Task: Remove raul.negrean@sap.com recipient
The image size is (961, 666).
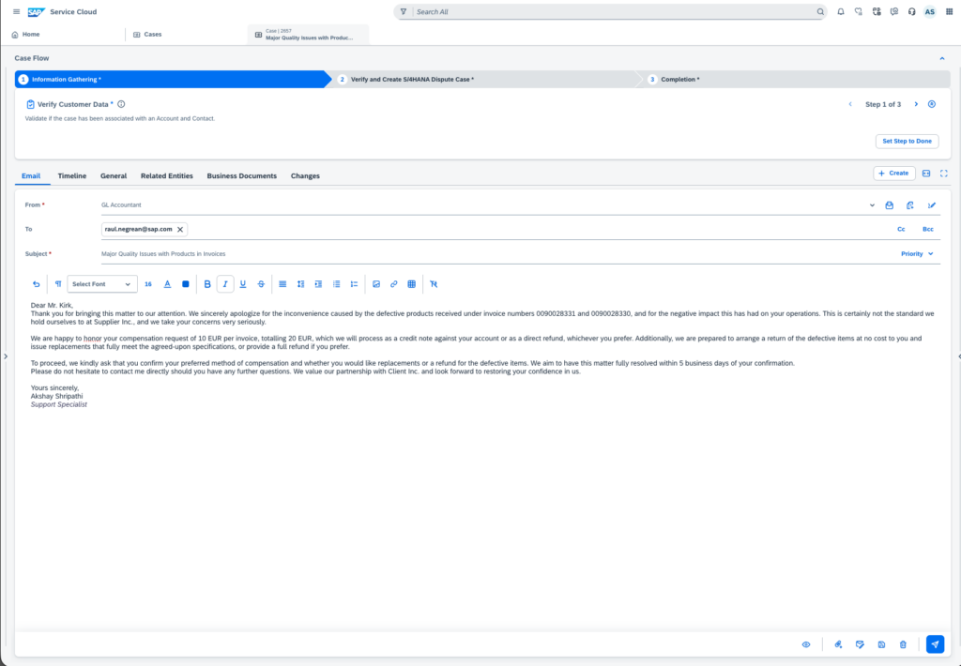Action: click(180, 229)
